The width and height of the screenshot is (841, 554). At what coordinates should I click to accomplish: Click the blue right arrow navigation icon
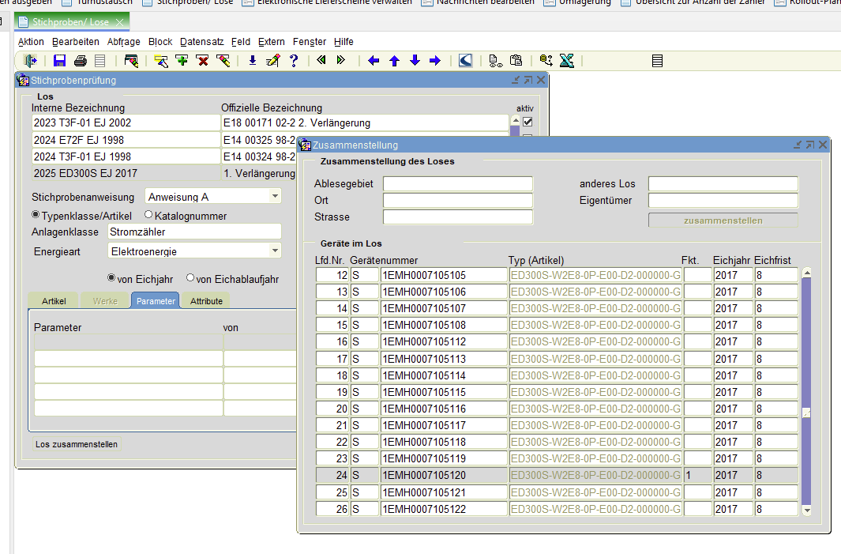click(x=434, y=61)
